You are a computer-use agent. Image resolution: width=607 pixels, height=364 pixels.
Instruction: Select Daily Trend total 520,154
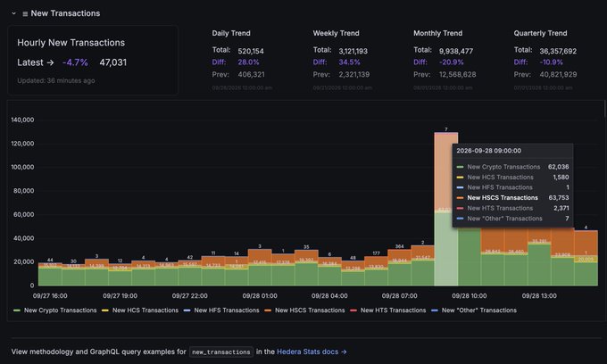[x=251, y=51]
